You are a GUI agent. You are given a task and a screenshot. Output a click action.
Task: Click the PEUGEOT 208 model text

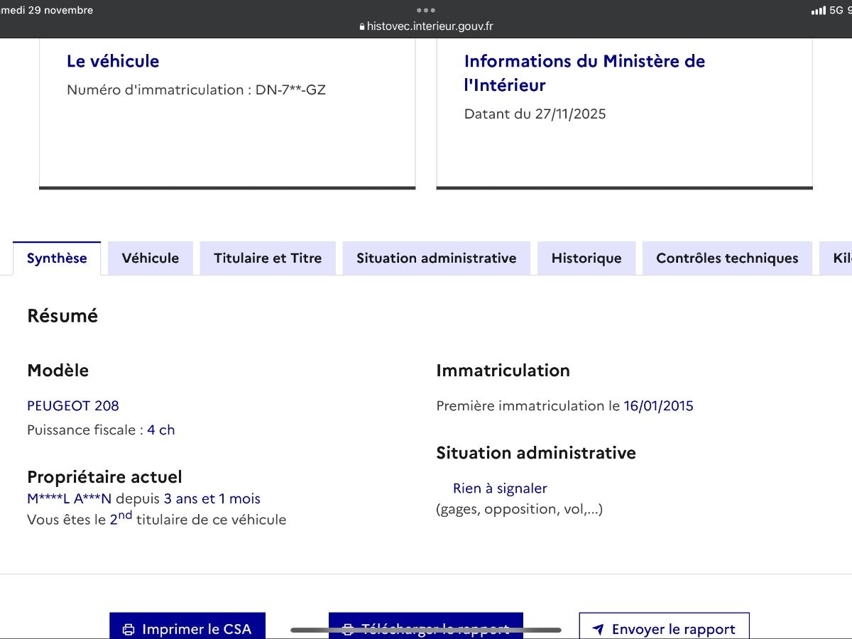click(73, 406)
